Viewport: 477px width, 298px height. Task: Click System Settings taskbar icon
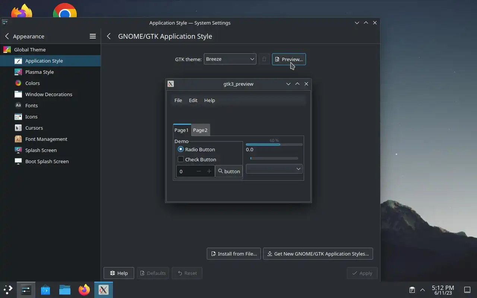[x=26, y=290]
